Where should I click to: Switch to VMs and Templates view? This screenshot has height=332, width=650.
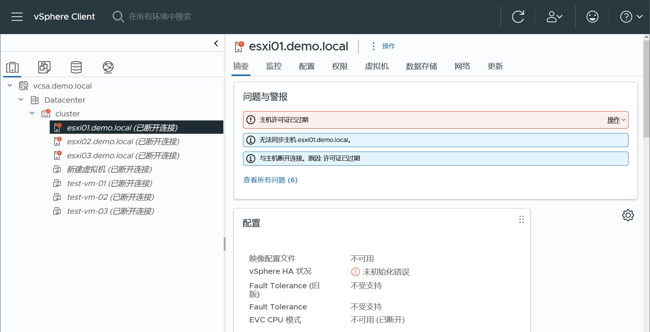tap(44, 67)
